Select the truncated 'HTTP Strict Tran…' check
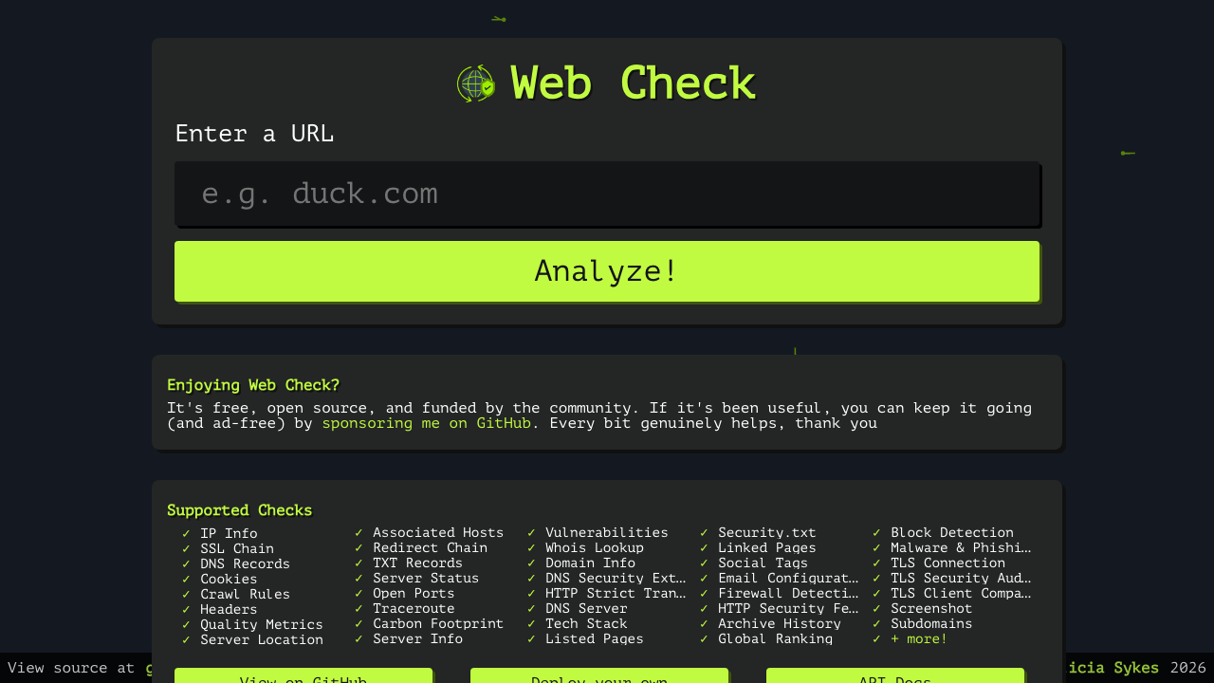 pos(616,593)
